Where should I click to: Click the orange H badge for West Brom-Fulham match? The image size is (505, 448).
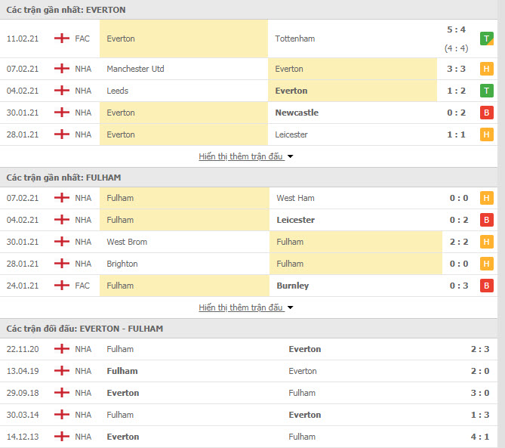point(486,242)
